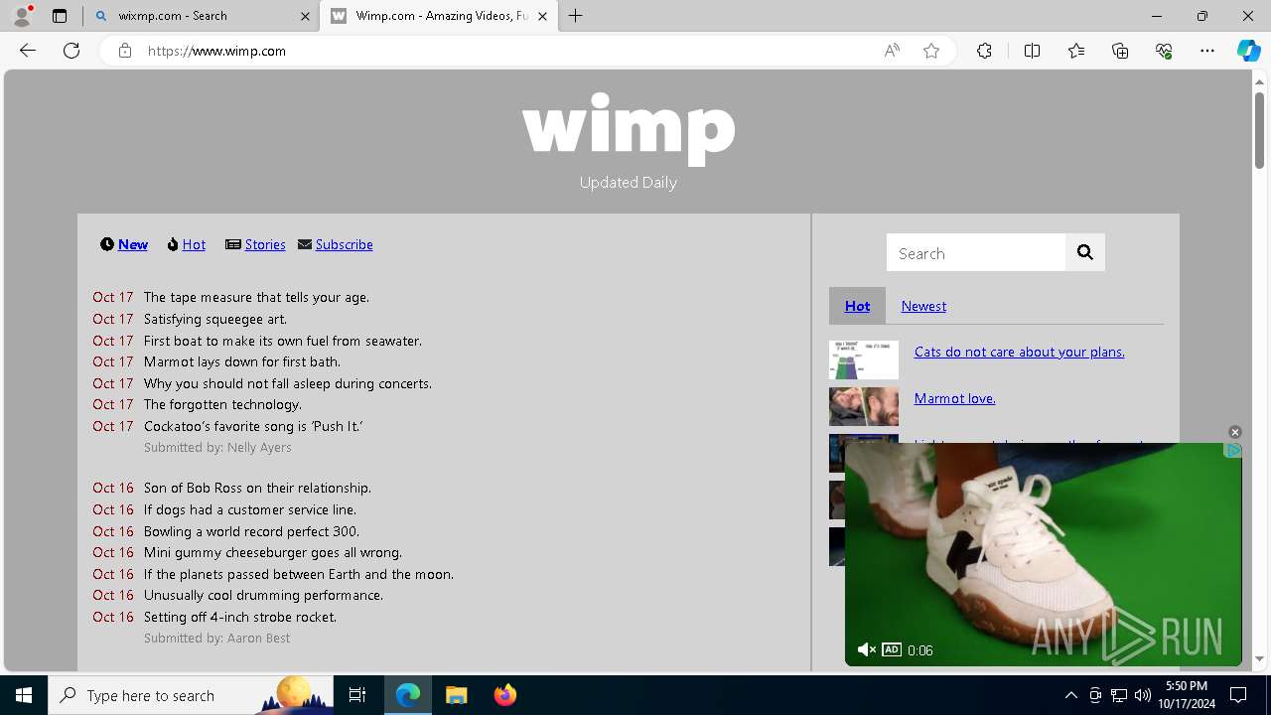Open Split screen view
This screenshot has height=715, width=1271.
[x=1032, y=51]
